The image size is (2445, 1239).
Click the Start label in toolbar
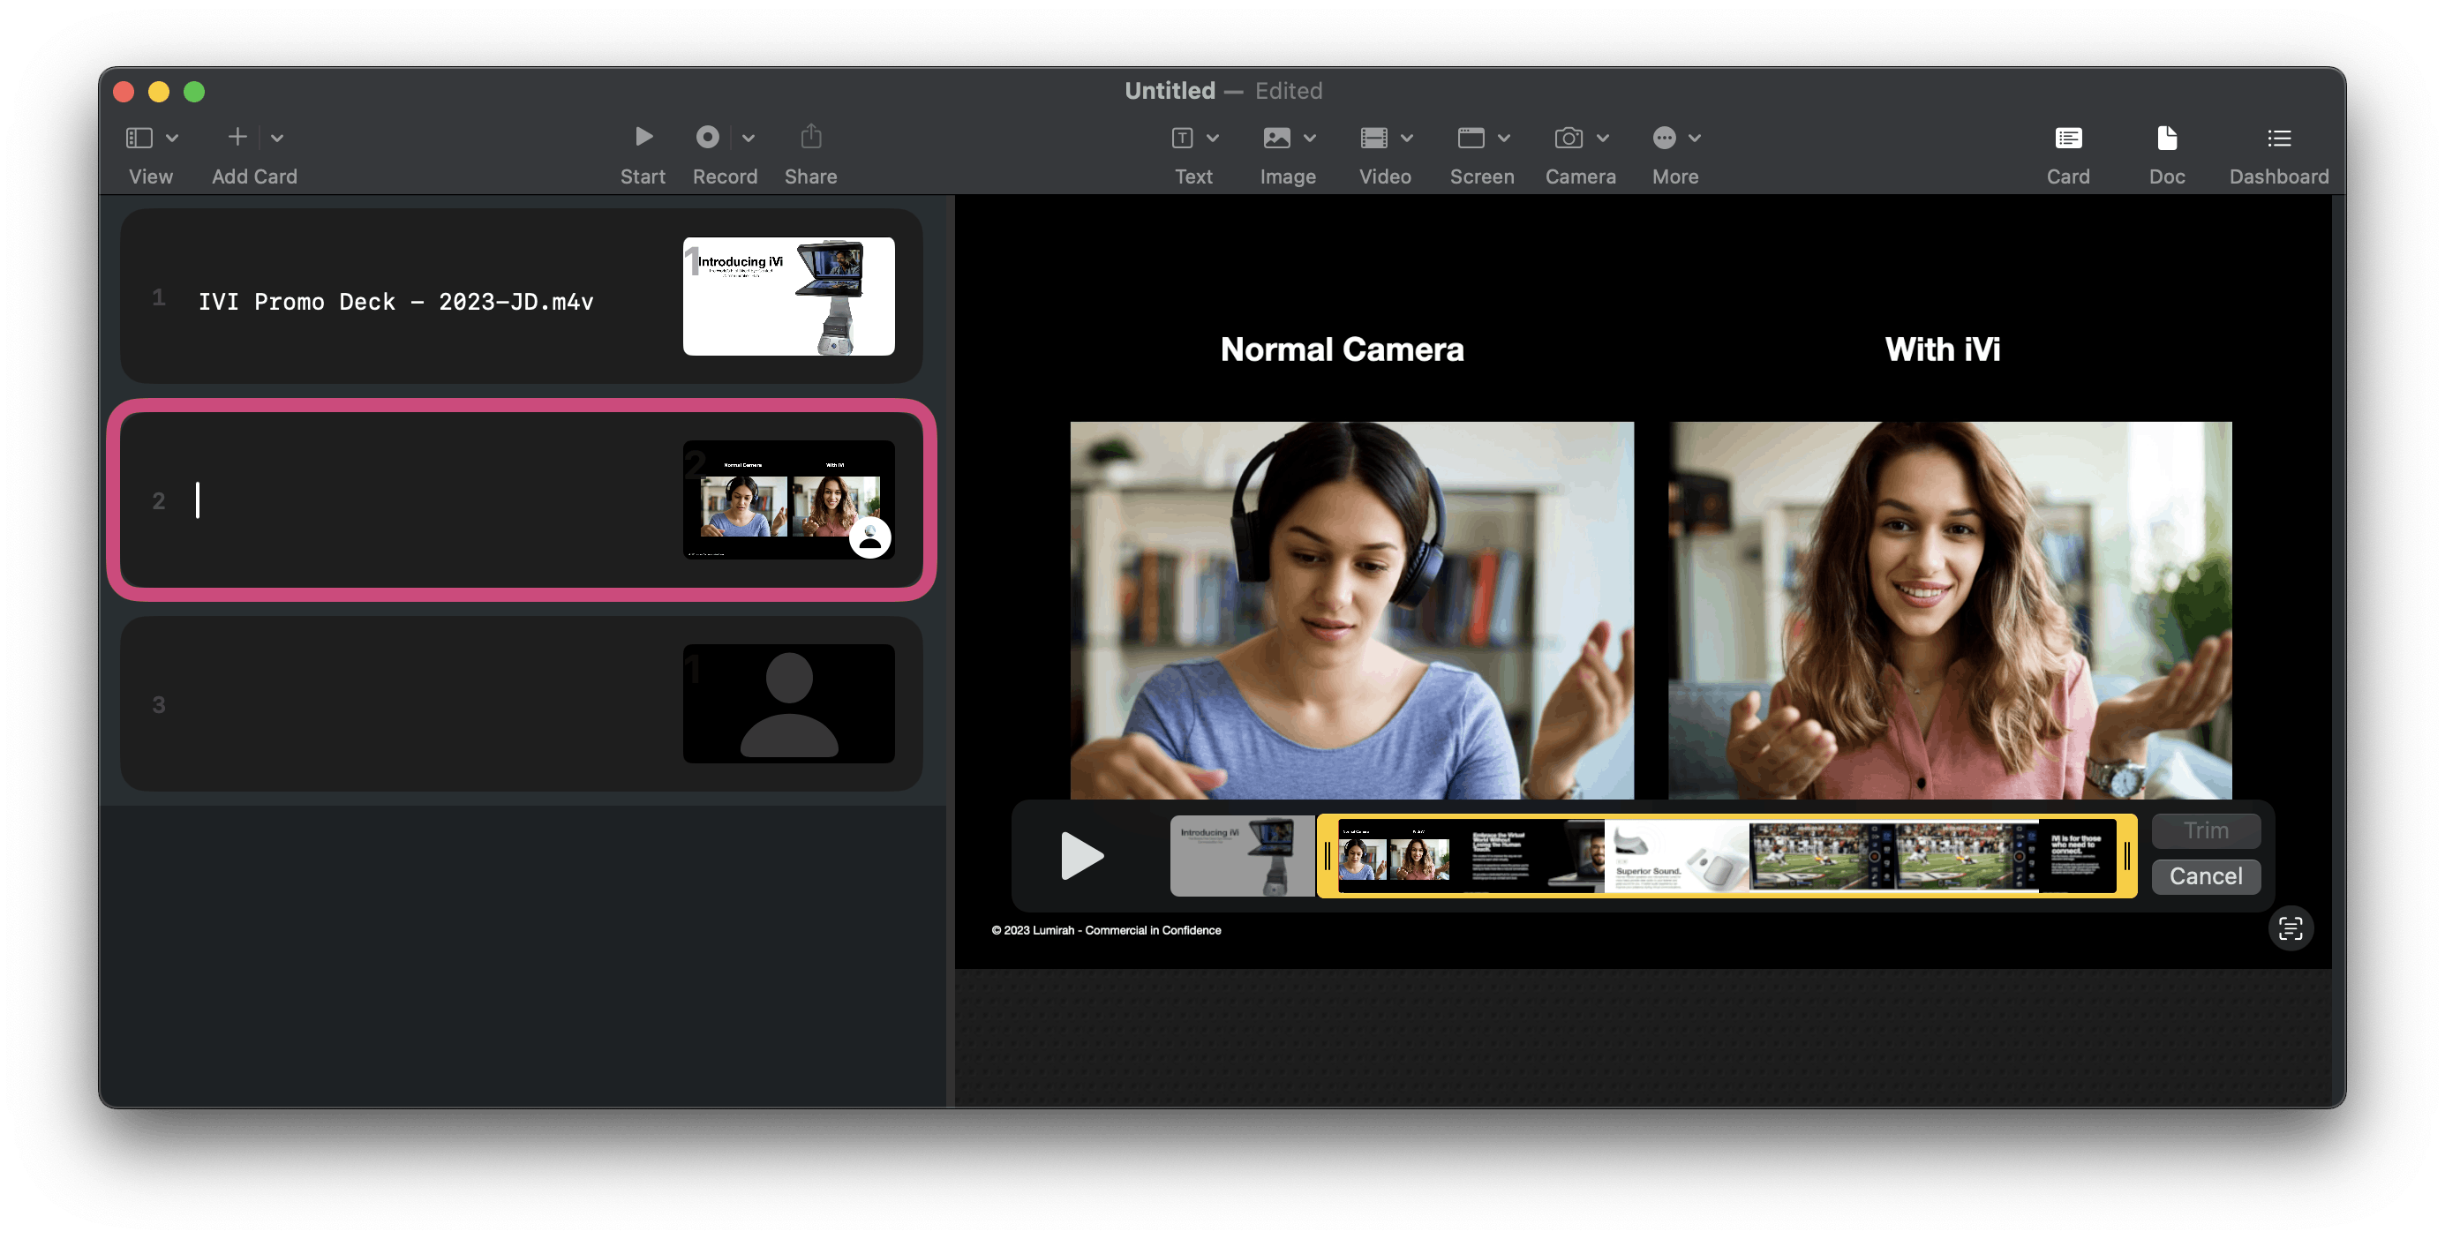point(643,176)
